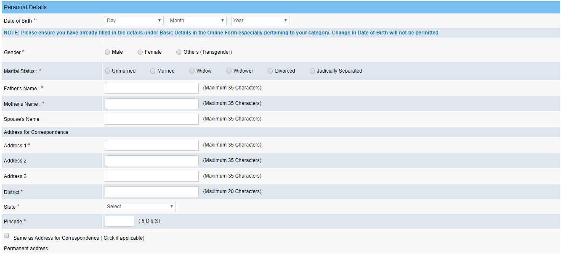The image size is (561, 254).
Task: Tick Same as Address for Correspondence checkbox
Action: tap(6, 236)
